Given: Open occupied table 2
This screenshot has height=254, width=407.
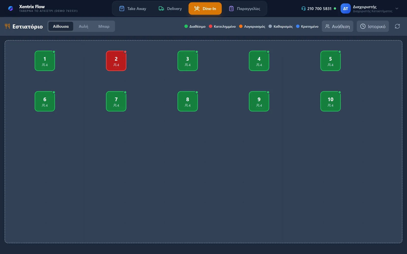Looking at the screenshot, I should tap(116, 61).
